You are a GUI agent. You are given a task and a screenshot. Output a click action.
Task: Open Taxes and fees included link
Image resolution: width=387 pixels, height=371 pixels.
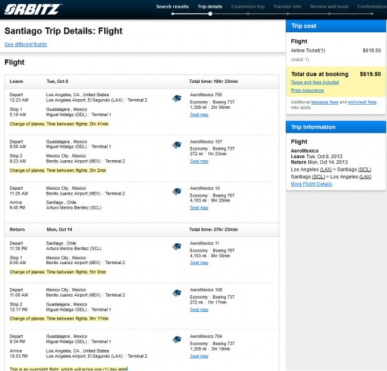315,82
